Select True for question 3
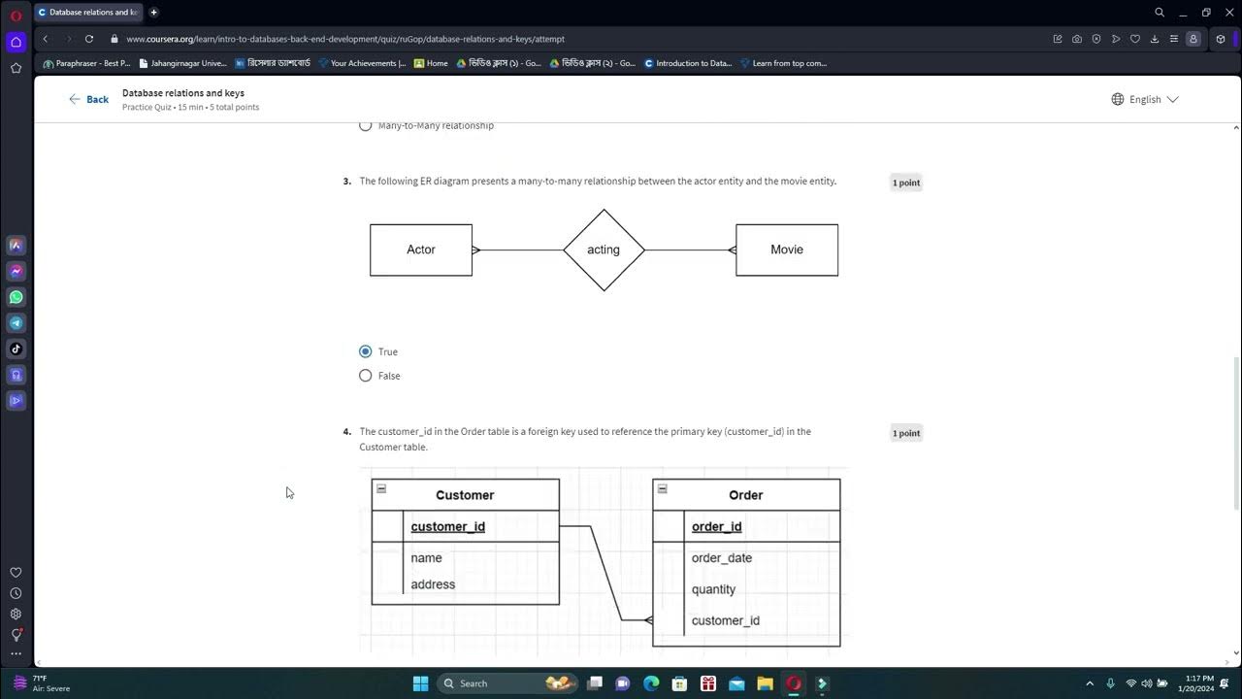 click(x=366, y=351)
